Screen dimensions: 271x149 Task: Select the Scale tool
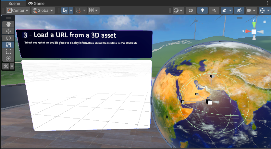coord(8,45)
